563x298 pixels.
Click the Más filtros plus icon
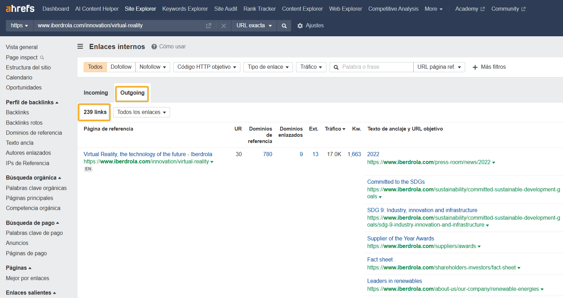475,67
